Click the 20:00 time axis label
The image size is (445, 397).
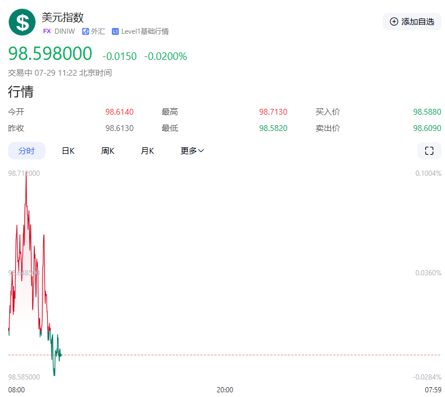[x=225, y=390]
